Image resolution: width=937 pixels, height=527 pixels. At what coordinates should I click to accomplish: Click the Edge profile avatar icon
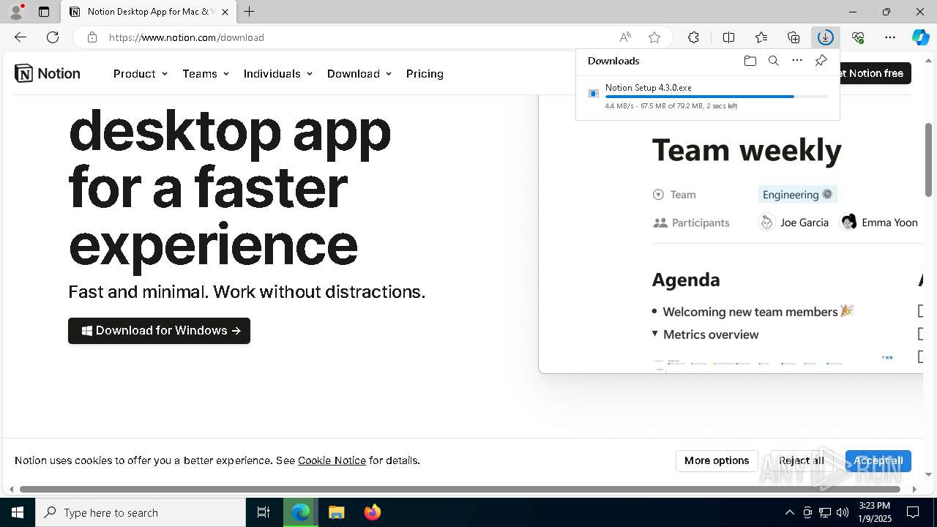click(x=16, y=12)
